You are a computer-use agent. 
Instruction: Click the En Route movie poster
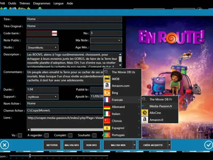tap(169, 77)
